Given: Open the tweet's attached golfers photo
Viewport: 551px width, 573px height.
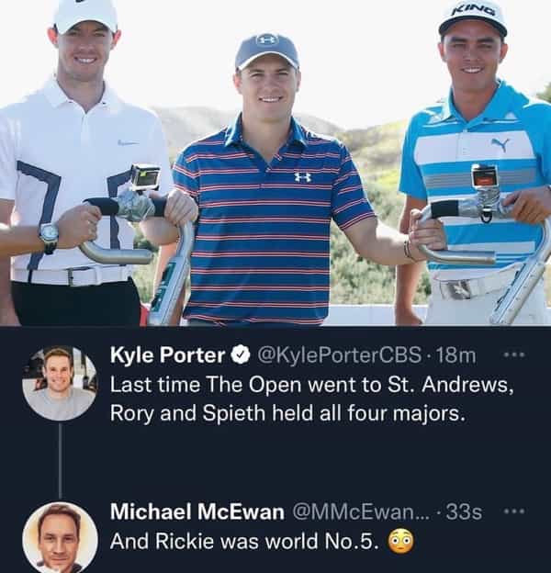Looking at the screenshot, I should [x=275, y=163].
